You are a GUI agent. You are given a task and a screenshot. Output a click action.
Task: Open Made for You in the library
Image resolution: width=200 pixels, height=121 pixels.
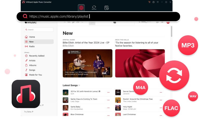pos(39,75)
